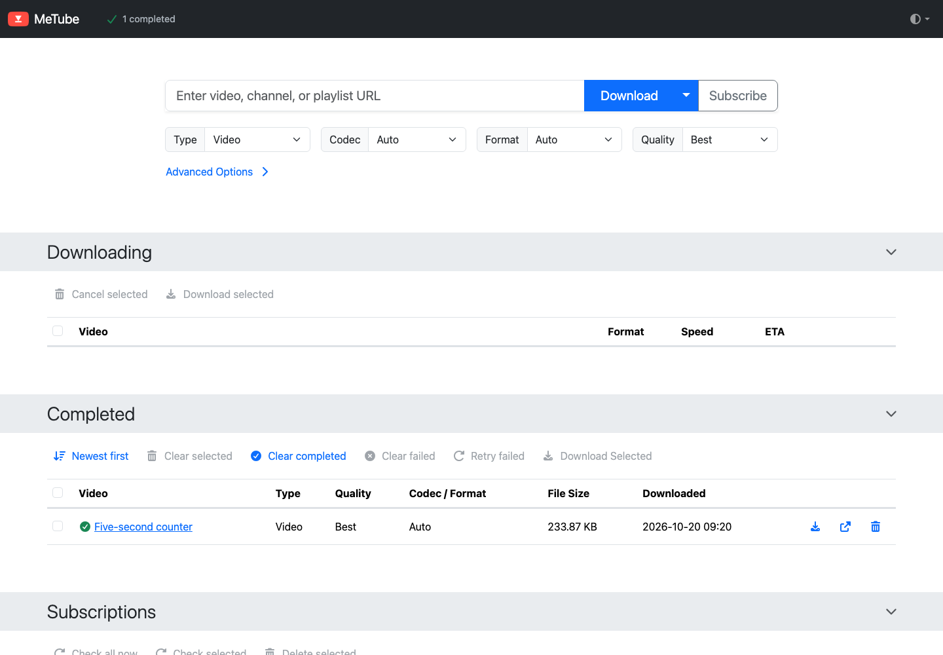Click Clear failed

click(x=400, y=456)
